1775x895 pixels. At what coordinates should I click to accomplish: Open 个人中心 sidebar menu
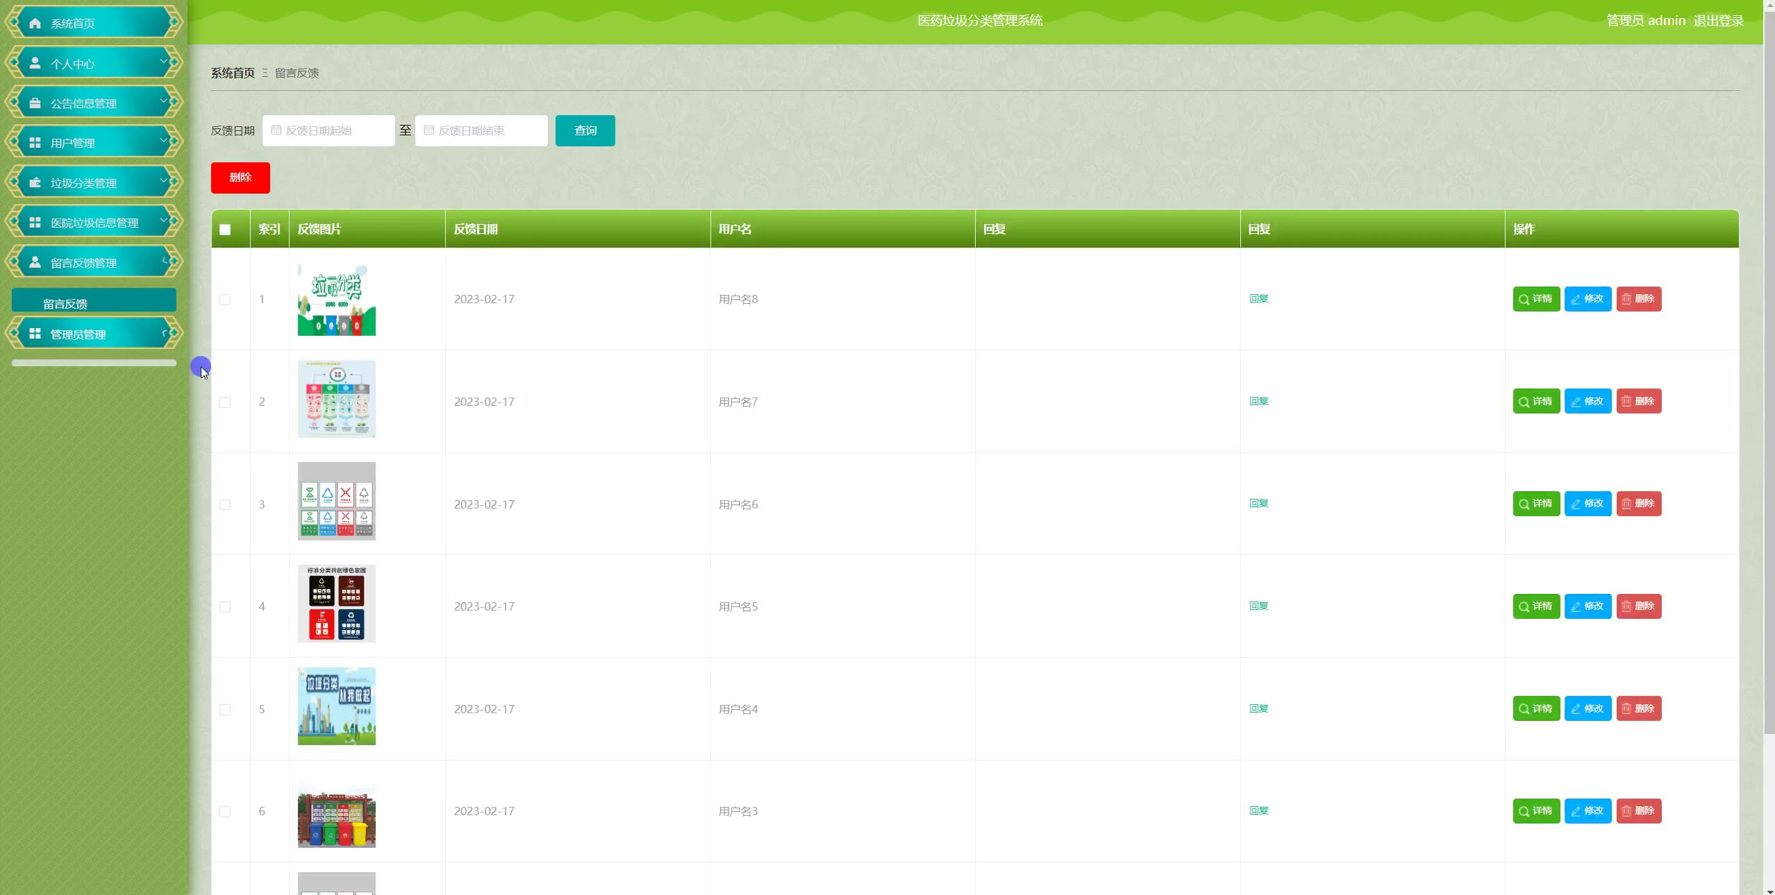point(94,63)
